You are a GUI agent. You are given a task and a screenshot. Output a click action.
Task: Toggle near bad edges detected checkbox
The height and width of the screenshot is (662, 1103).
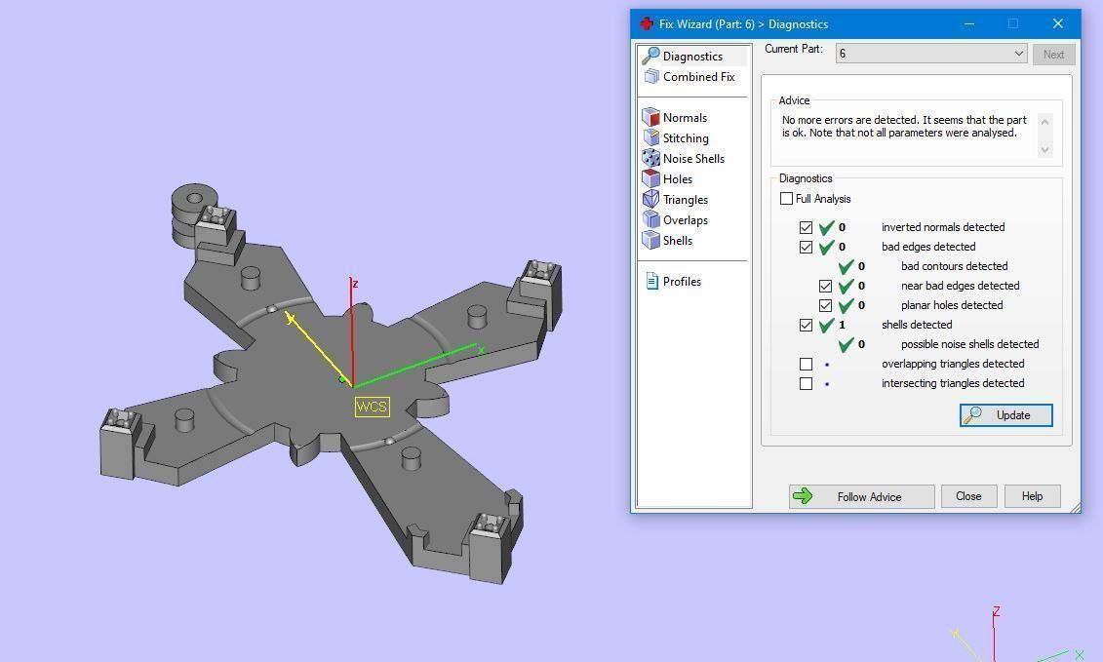tap(825, 286)
